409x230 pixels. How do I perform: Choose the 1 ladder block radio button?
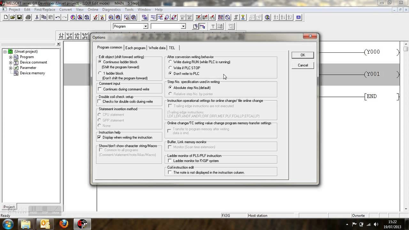[x=100, y=73]
